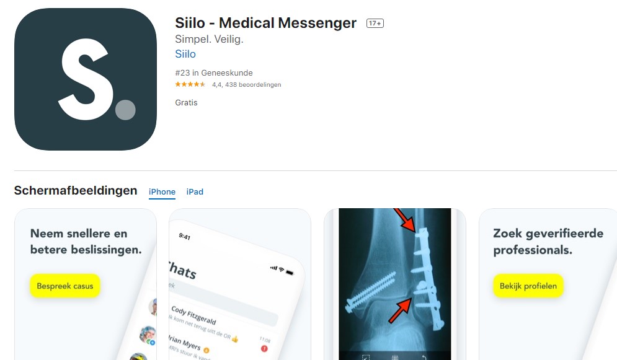Click the upper red arrow on X-ray

click(x=405, y=220)
